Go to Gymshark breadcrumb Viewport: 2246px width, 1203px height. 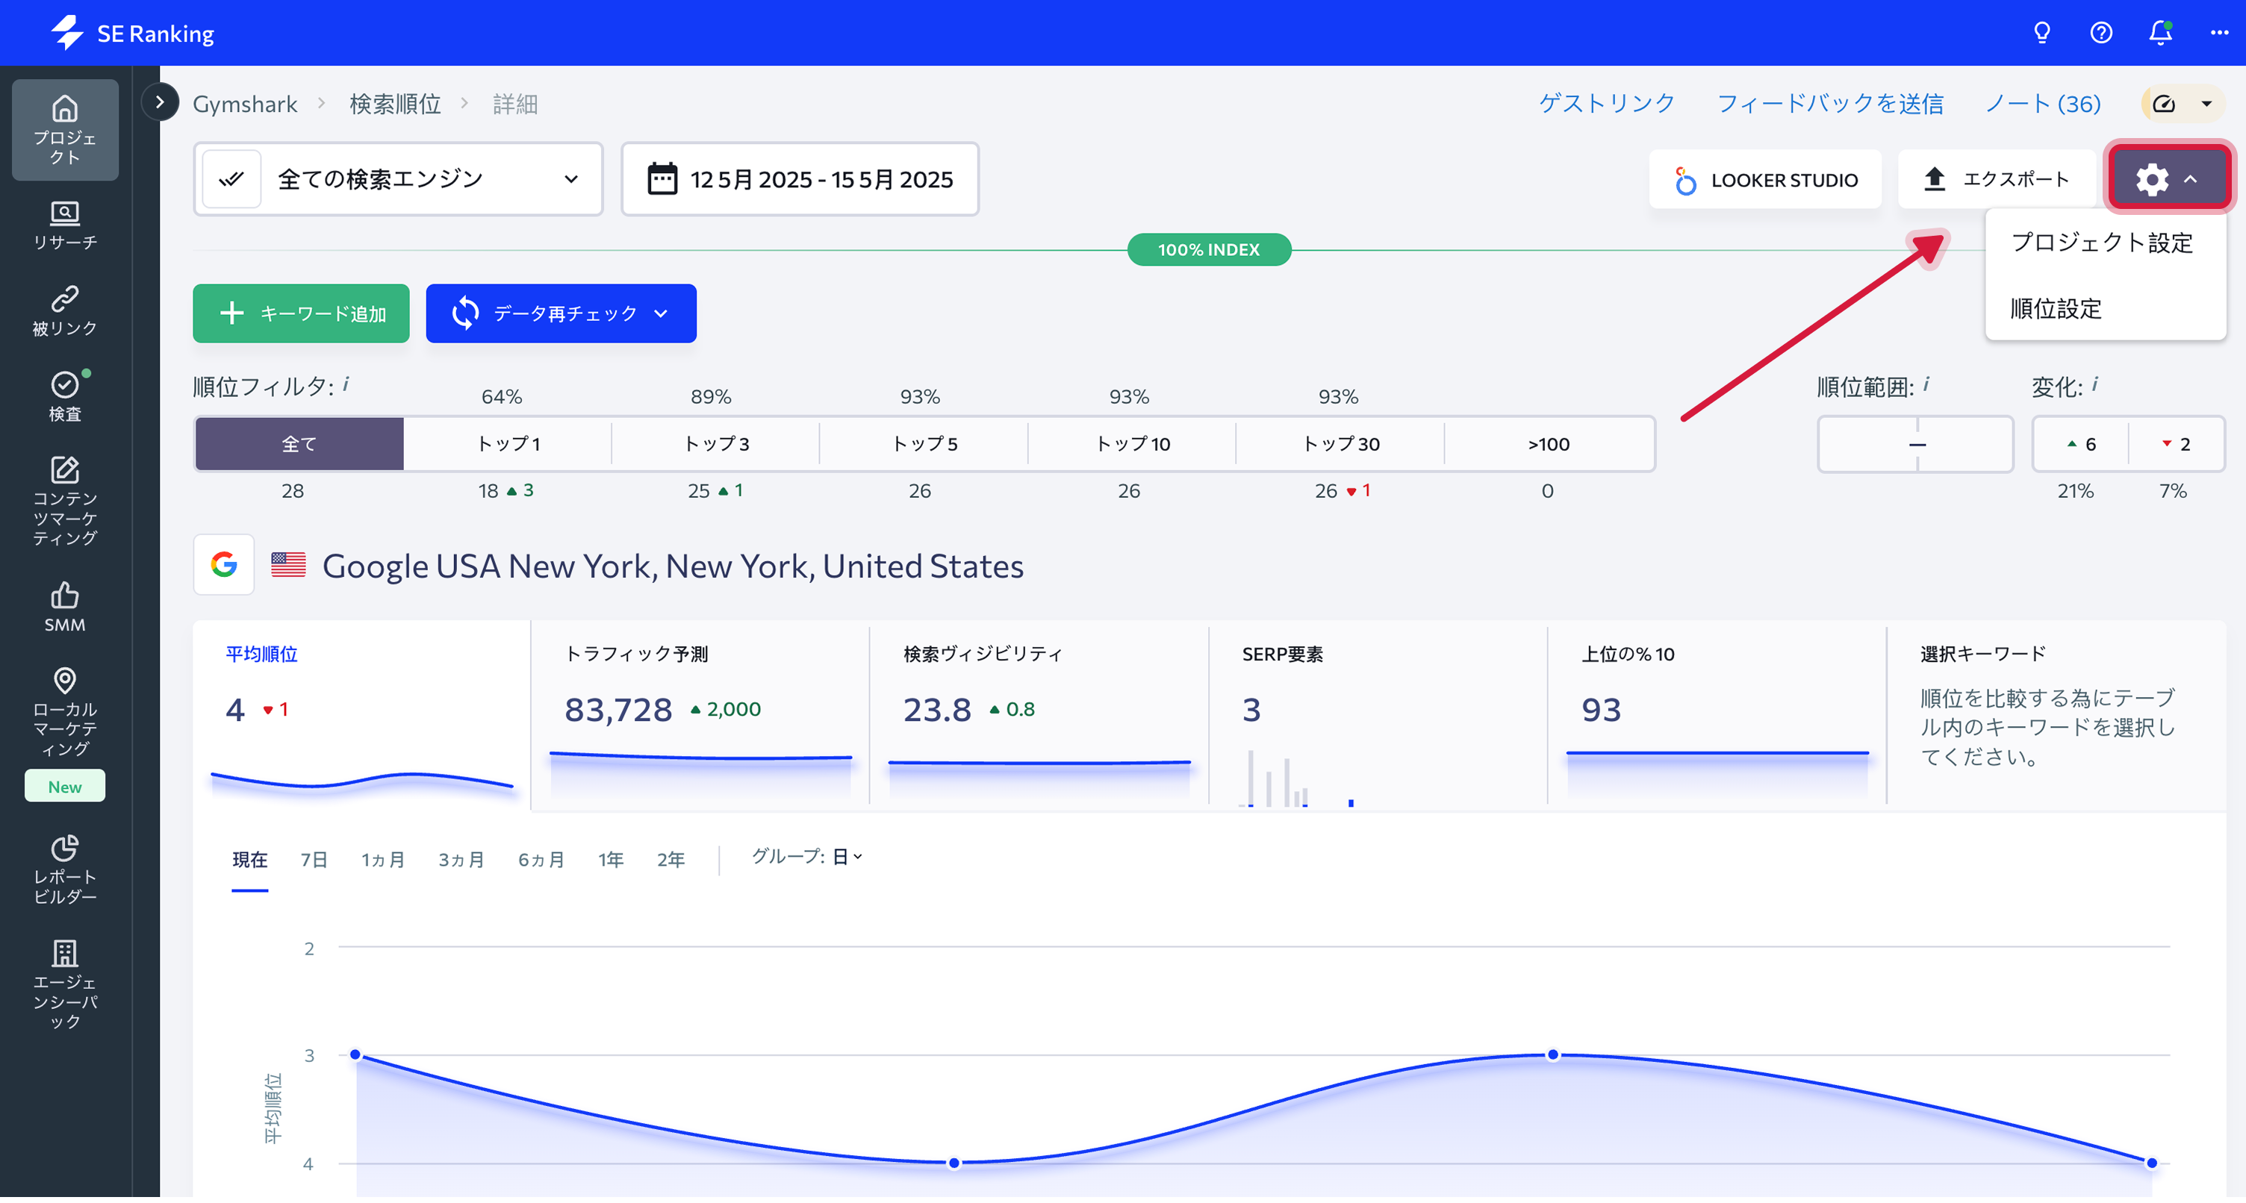(x=245, y=104)
